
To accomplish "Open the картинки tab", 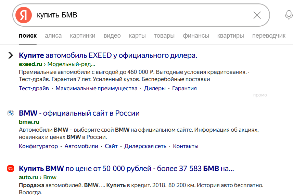I will click(x=82, y=36).
